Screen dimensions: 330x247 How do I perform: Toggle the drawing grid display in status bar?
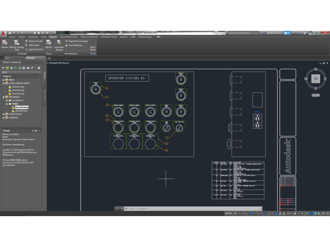(235, 214)
